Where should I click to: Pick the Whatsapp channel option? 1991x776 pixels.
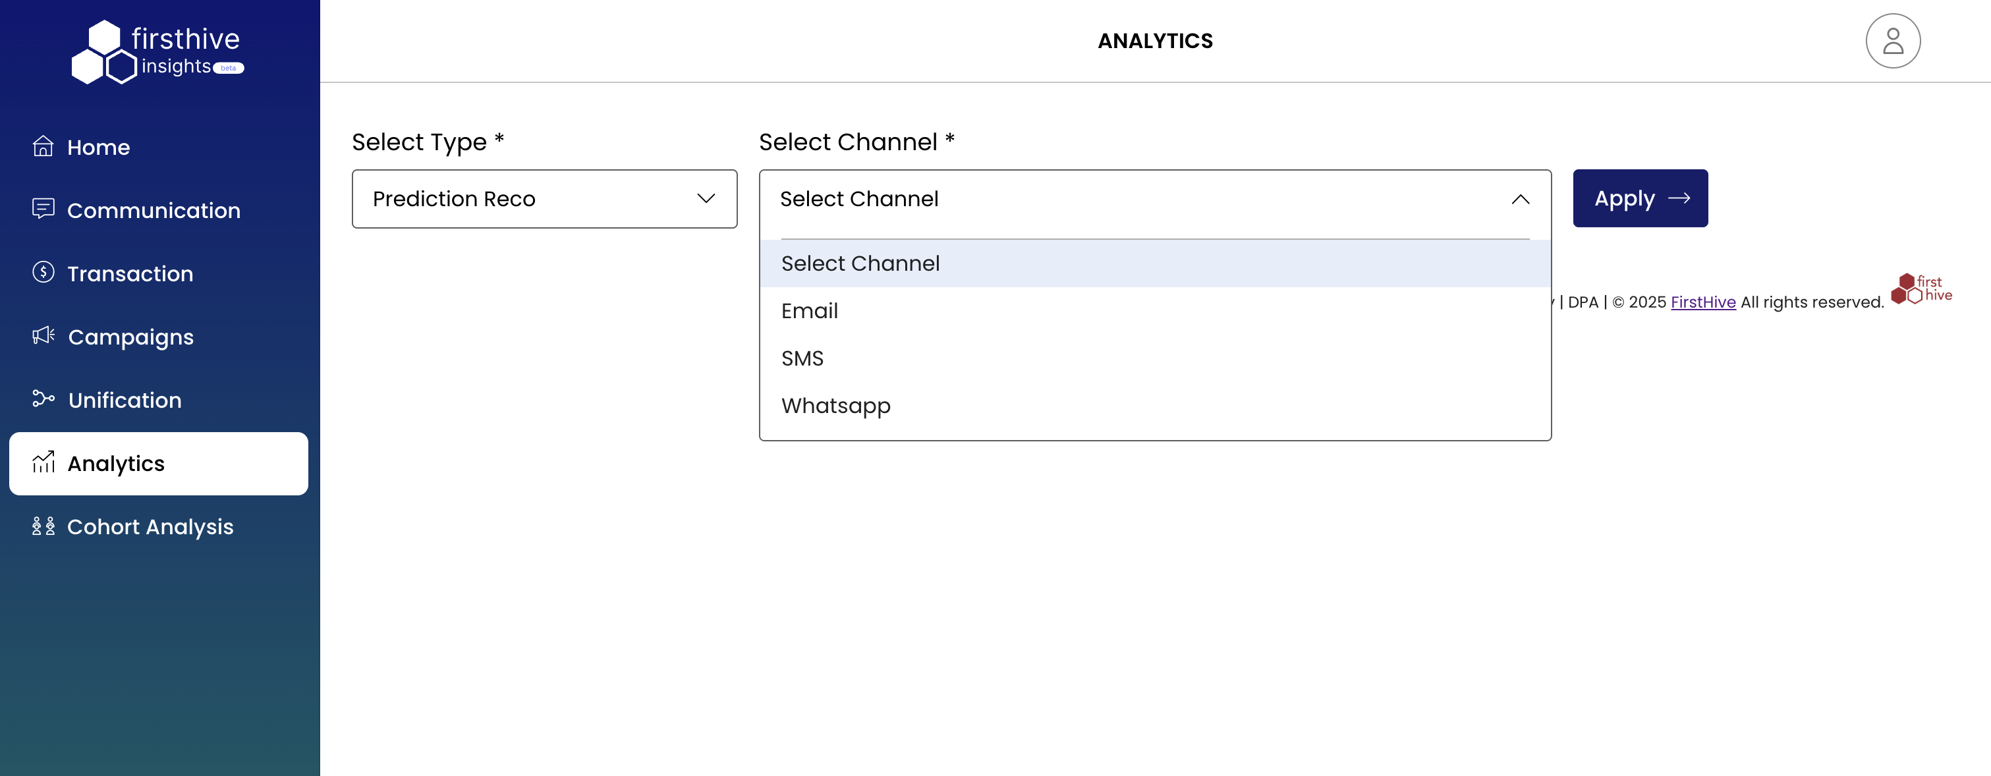click(x=835, y=406)
